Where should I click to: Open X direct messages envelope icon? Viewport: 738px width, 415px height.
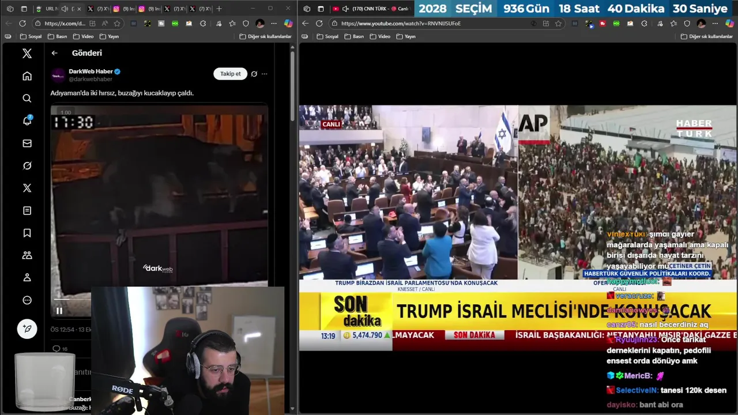click(x=27, y=143)
